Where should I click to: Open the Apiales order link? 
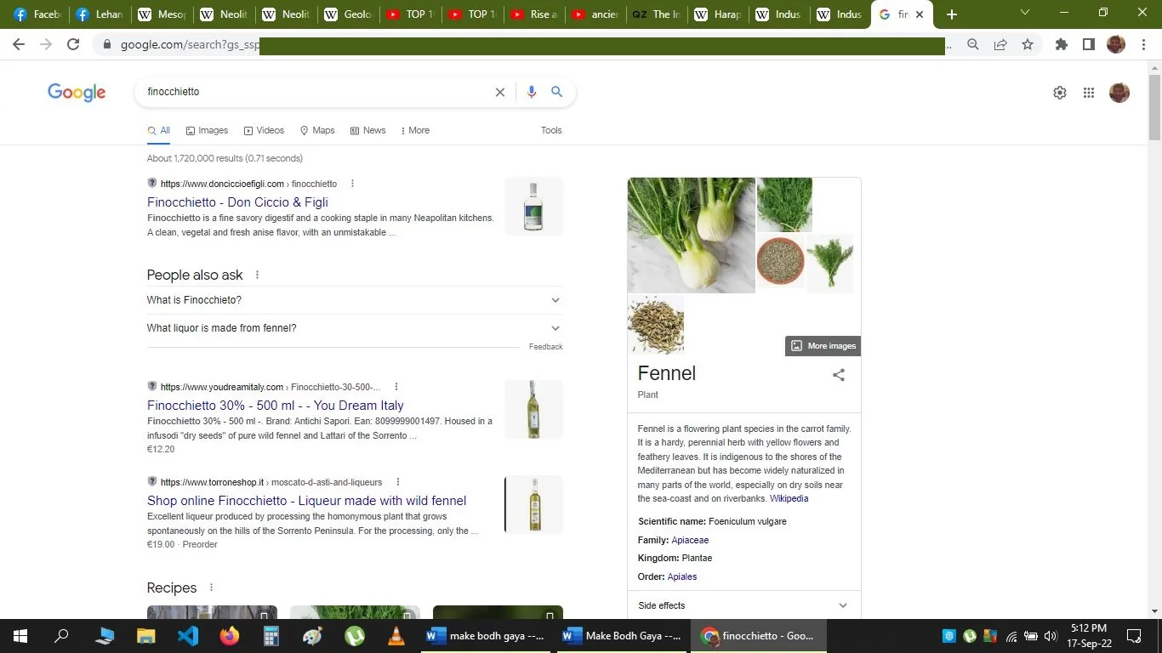point(682,577)
